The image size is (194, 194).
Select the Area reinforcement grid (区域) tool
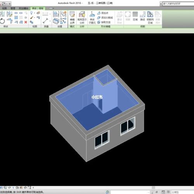click(135, 16)
